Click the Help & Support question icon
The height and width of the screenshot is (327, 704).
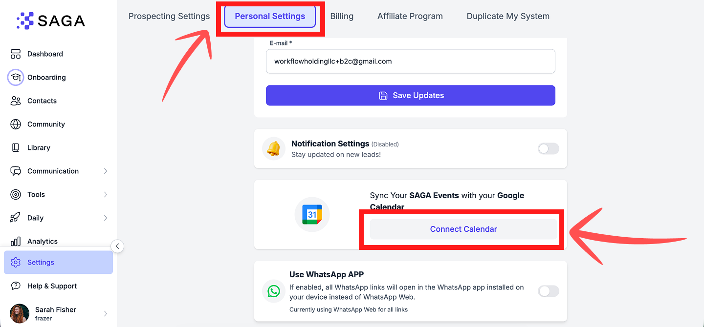pyautogui.click(x=16, y=286)
